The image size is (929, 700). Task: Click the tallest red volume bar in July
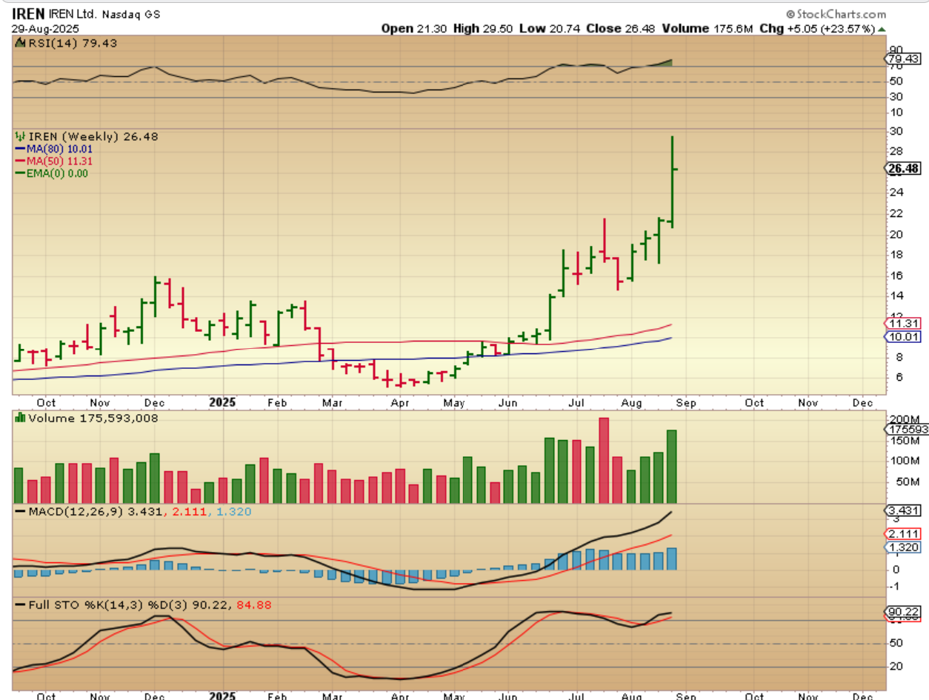pyautogui.click(x=604, y=460)
